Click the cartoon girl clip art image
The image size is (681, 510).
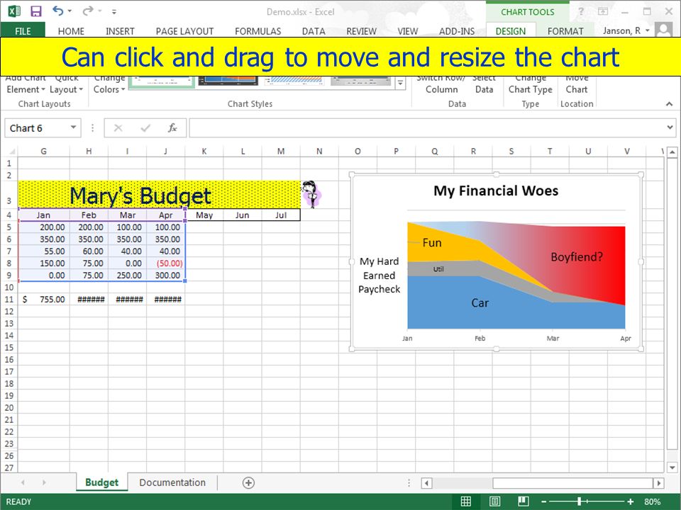pos(311,194)
